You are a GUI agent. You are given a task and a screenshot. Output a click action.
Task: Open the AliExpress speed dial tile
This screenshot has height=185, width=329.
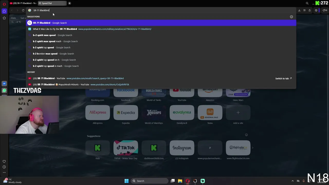(97, 113)
